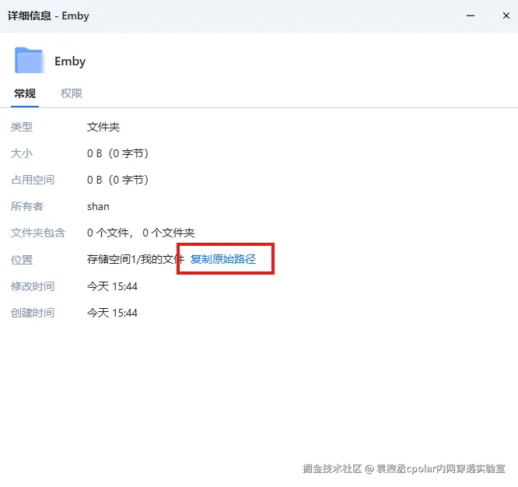
Task: Click the 创建时间 value 今天 15:44
Action: [x=112, y=313]
